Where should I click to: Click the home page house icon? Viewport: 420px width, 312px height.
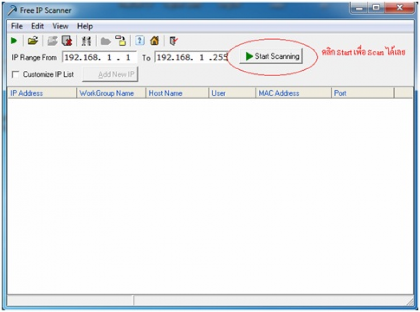pos(154,41)
